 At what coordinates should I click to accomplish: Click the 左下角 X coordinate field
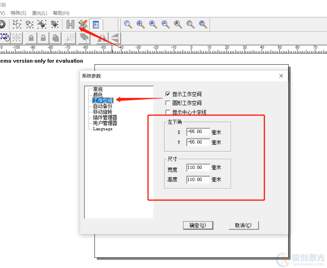[x=198, y=132]
